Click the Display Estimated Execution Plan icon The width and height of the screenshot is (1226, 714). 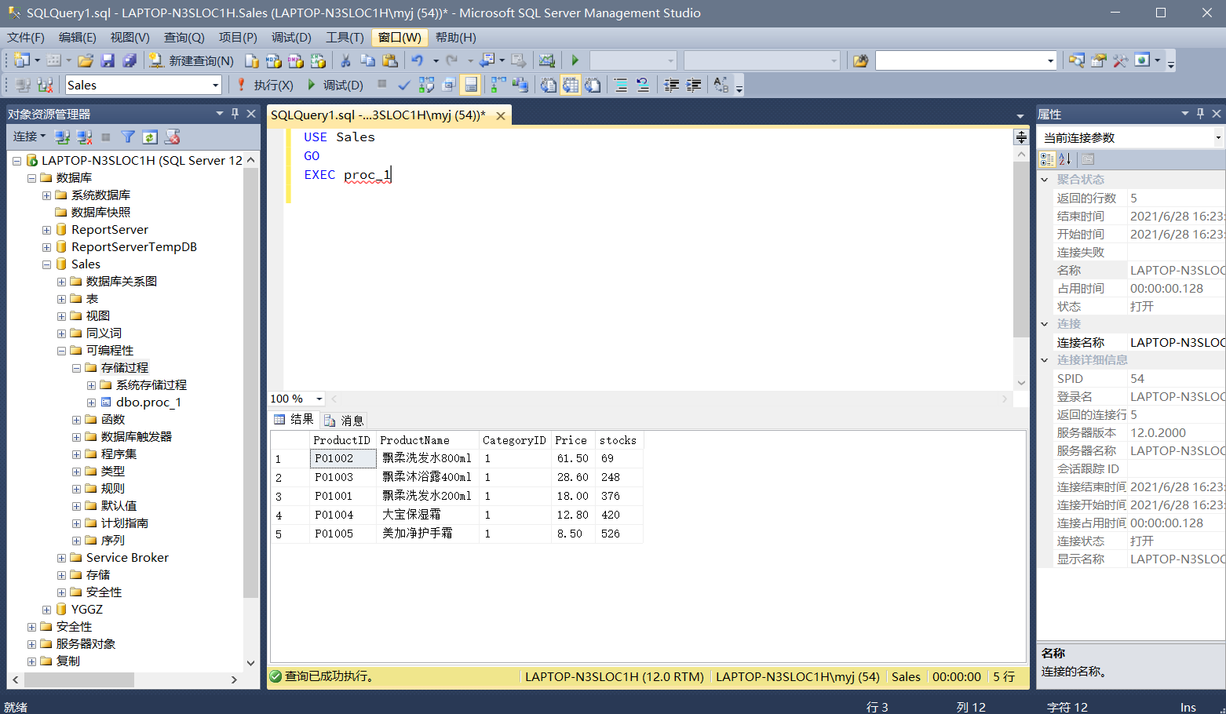[x=426, y=85]
